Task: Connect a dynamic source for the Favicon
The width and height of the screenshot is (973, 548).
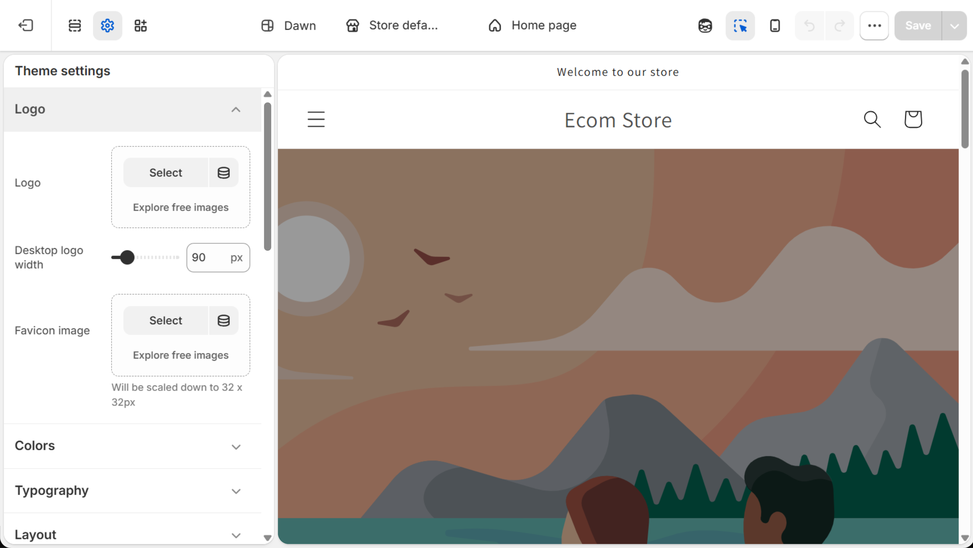Action: pyautogui.click(x=223, y=320)
